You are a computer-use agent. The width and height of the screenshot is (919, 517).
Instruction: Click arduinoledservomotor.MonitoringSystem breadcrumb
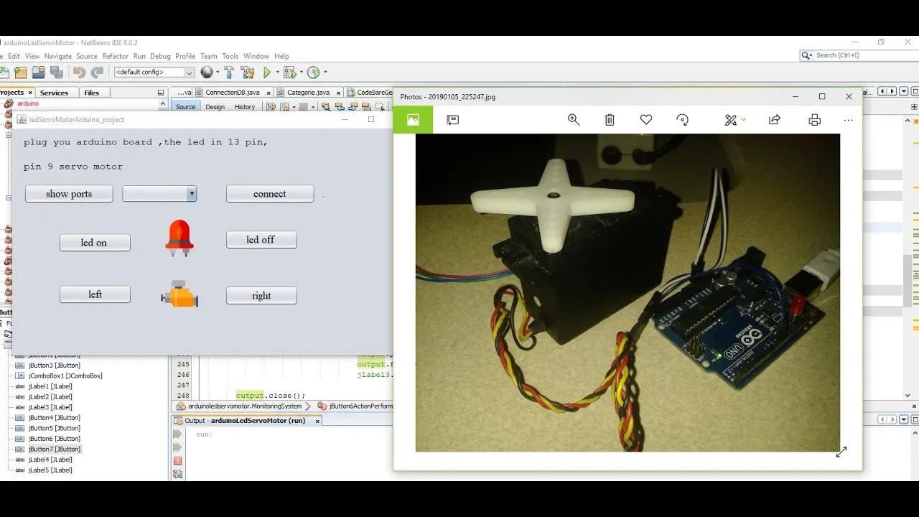(239, 406)
